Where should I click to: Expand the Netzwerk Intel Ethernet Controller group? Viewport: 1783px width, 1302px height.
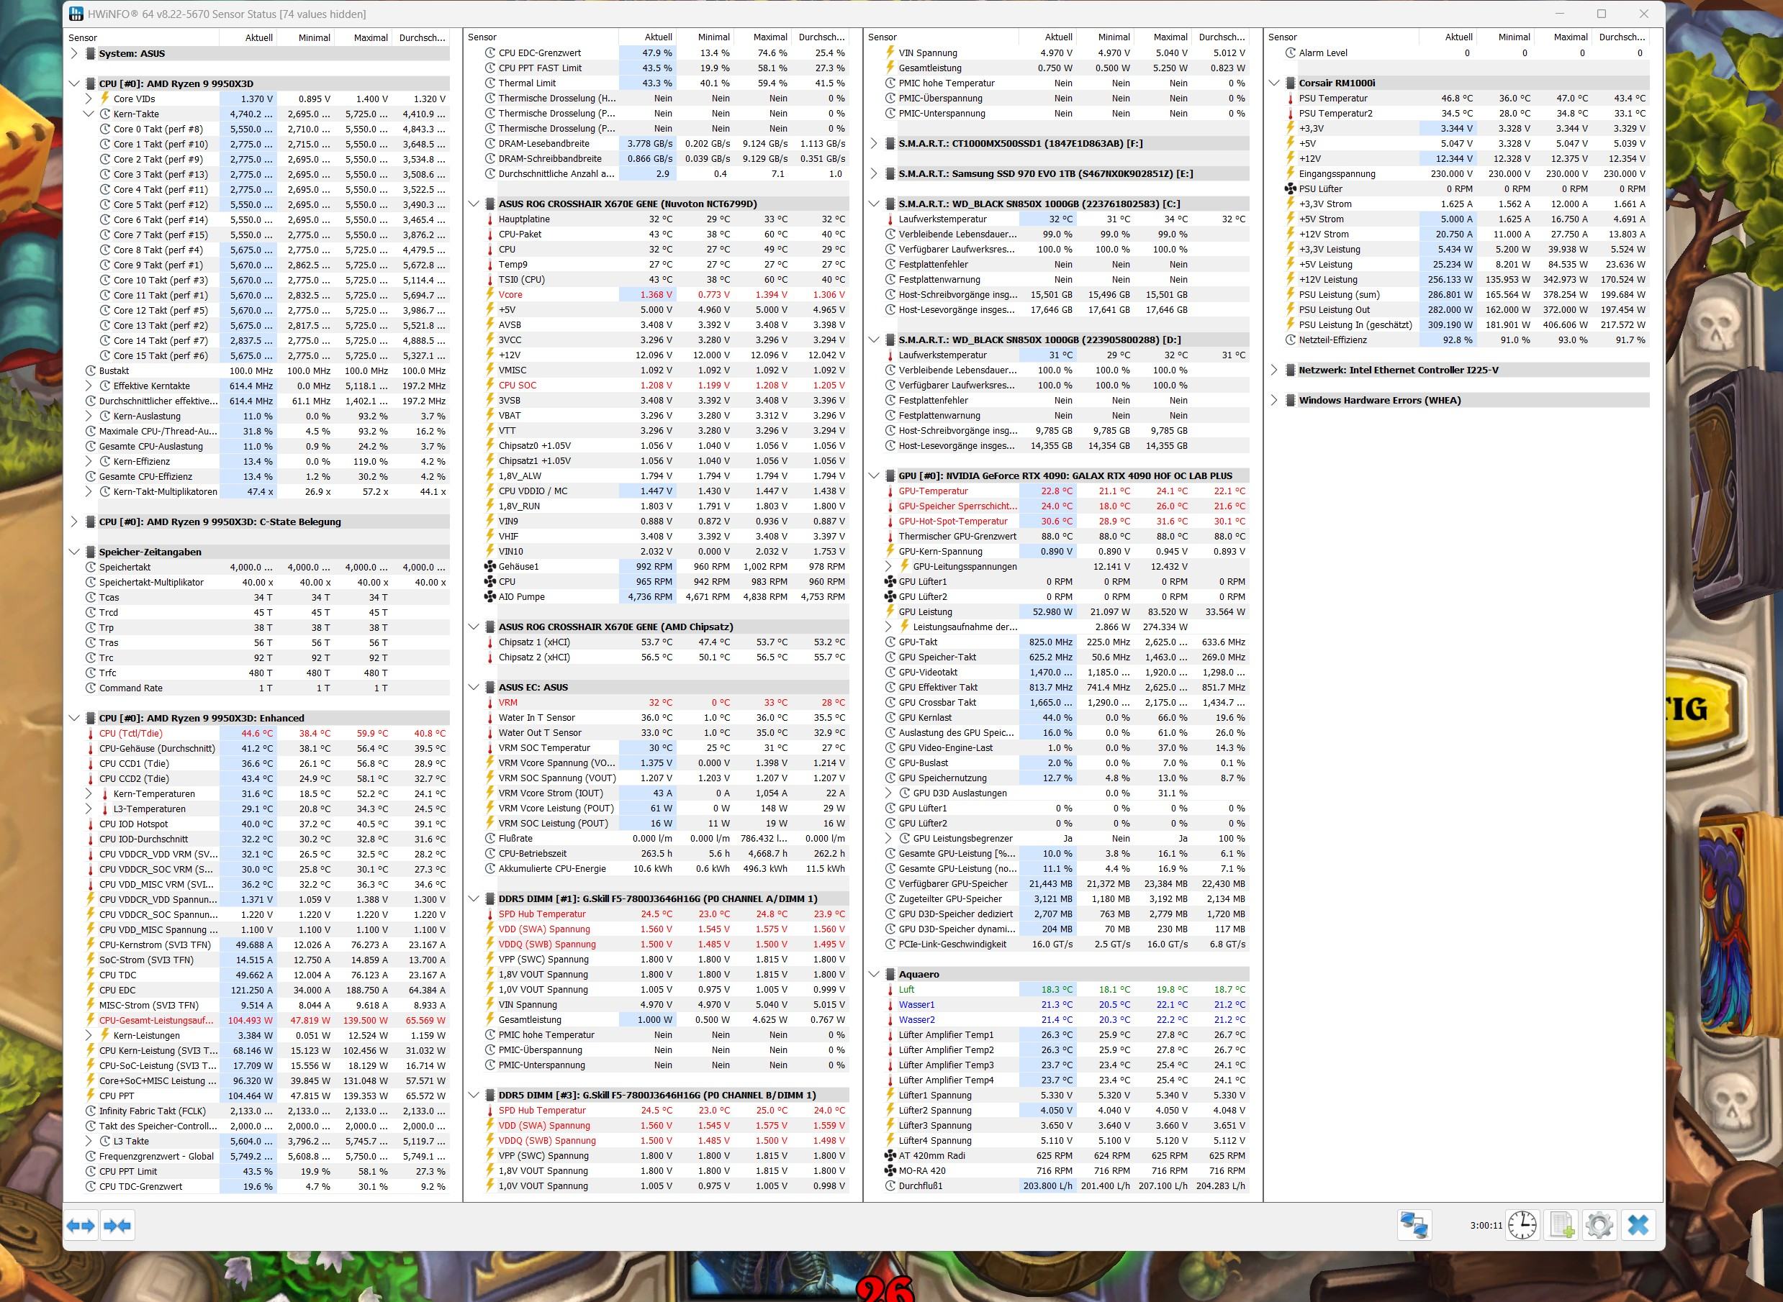click(1274, 370)
